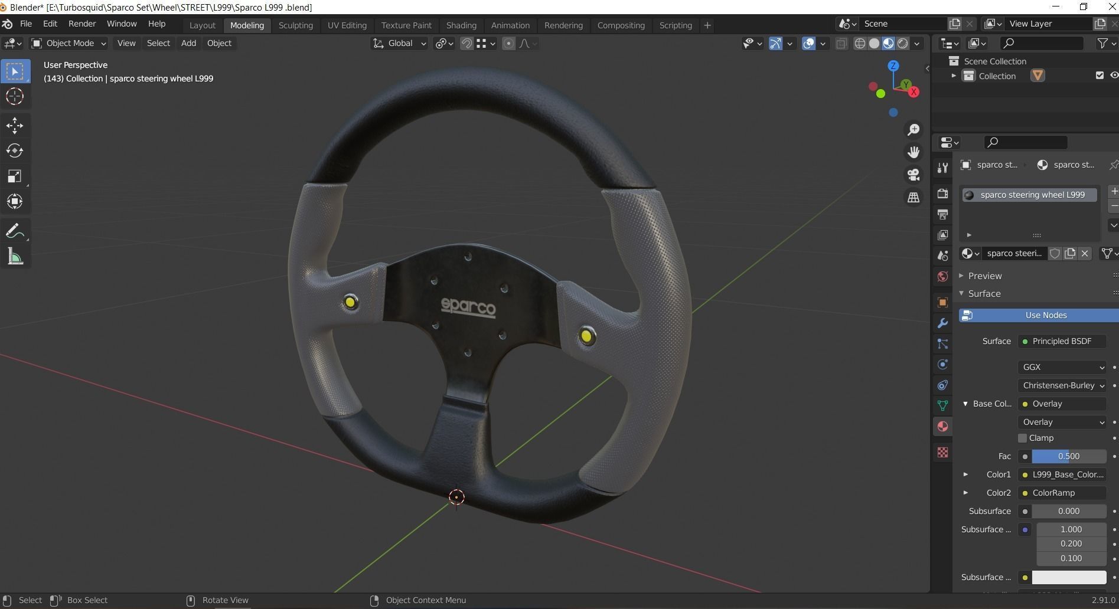Toggle fake user shield for material
This screenshot has width=1119, height=609.
(x=1055, y=253)
